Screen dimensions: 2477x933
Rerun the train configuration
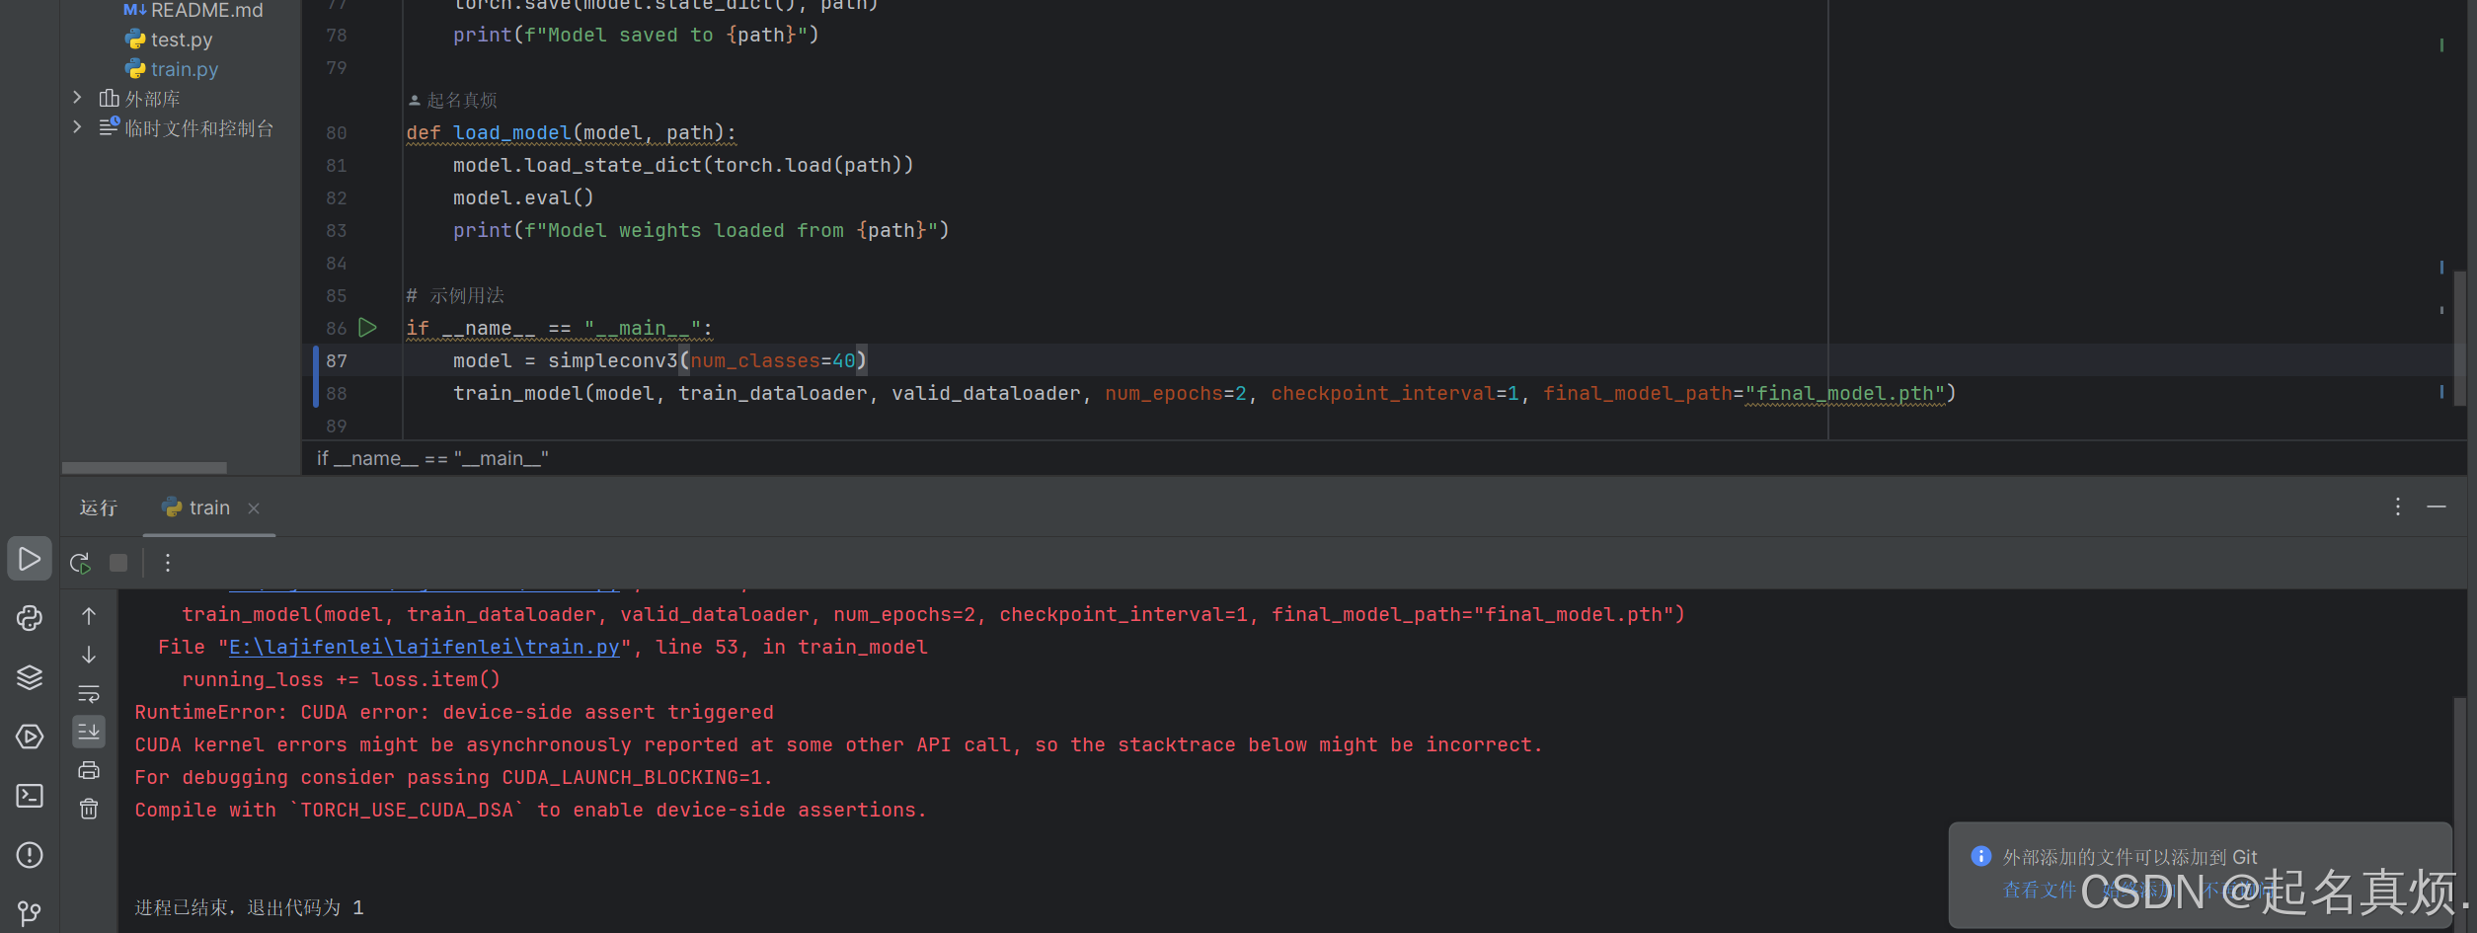pos(80,563)
